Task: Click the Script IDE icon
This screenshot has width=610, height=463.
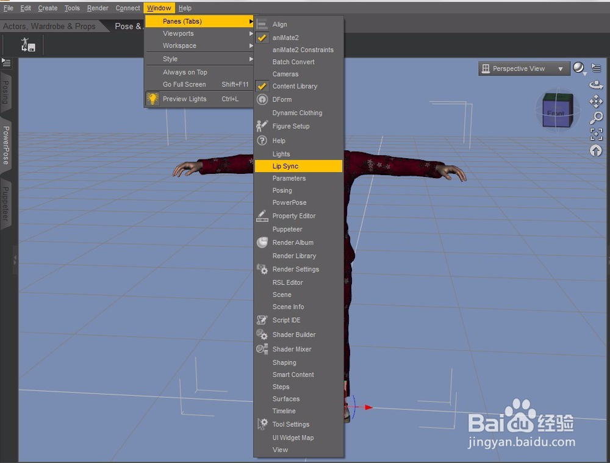Action: coord(262,320)
